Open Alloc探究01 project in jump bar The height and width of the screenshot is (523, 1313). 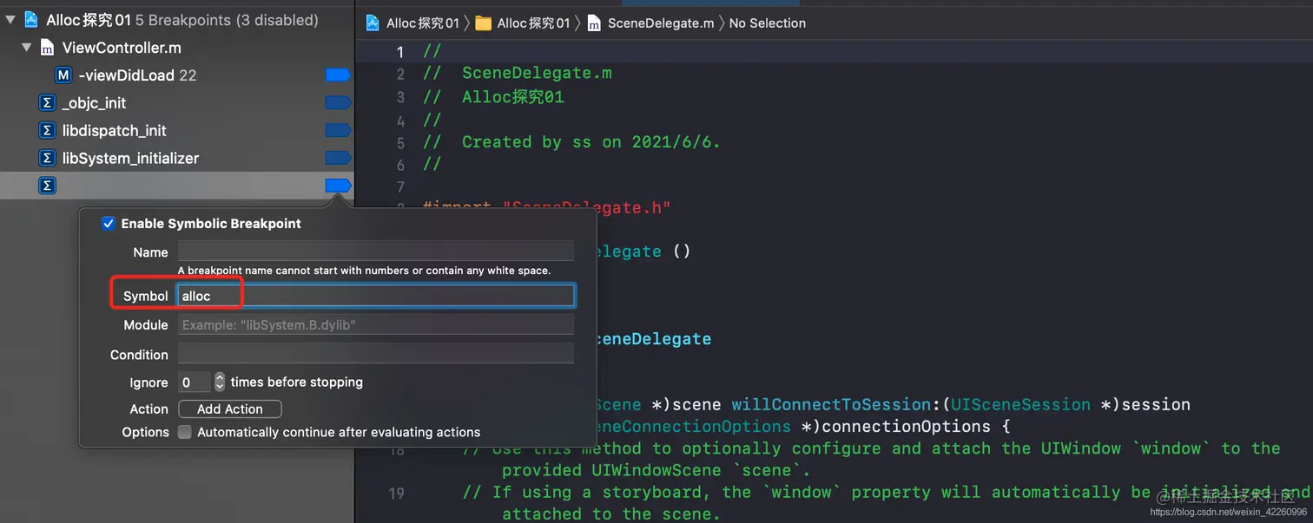tap(423, 23)
